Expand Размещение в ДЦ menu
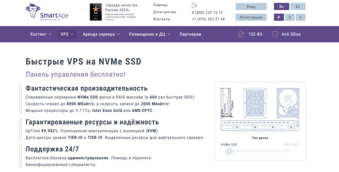Screen dimensions: 339x172 point(149,34)
